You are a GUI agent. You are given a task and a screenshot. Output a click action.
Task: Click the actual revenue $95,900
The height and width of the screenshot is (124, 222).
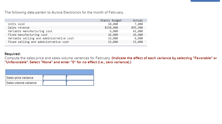pyautogui.click(x=137, y=28)
